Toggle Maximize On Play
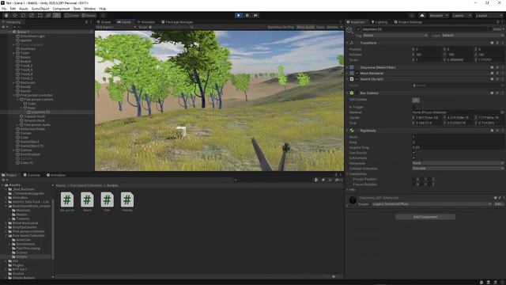This screenshot has width=506, height=285. (281, 27)
